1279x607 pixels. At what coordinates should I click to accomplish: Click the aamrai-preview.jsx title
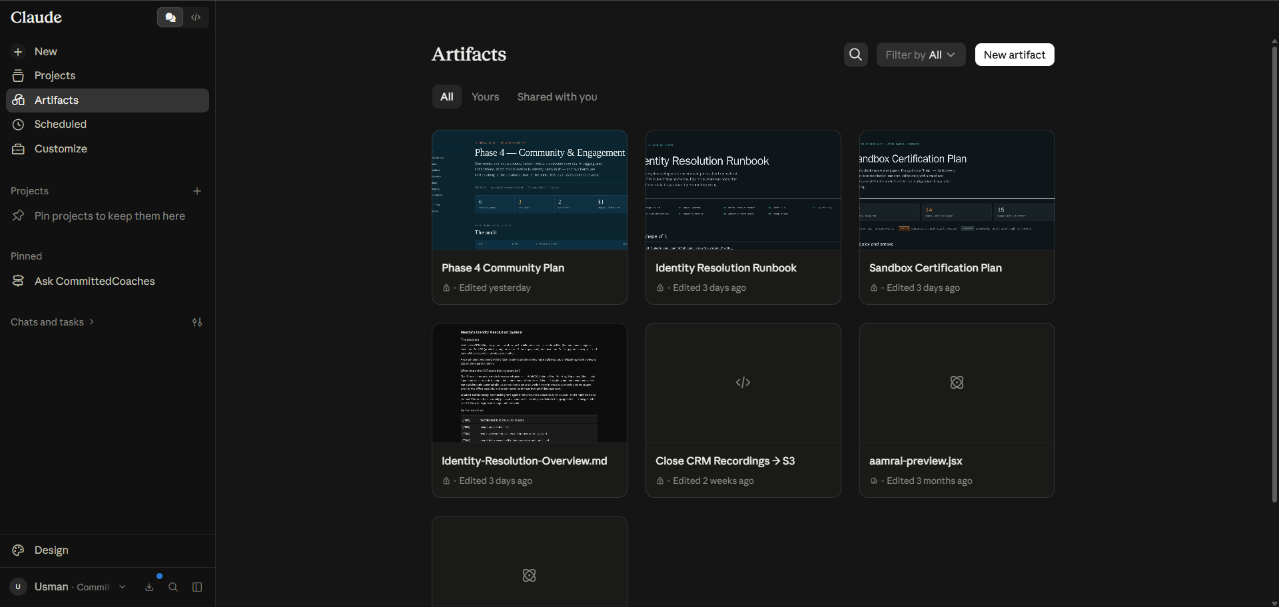click(x=915, y=461)
